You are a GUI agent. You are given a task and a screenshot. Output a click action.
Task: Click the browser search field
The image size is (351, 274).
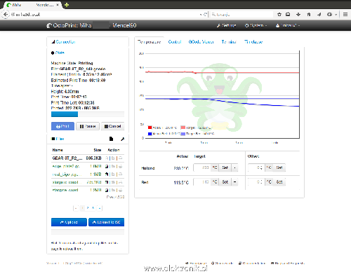click(241, 15)
